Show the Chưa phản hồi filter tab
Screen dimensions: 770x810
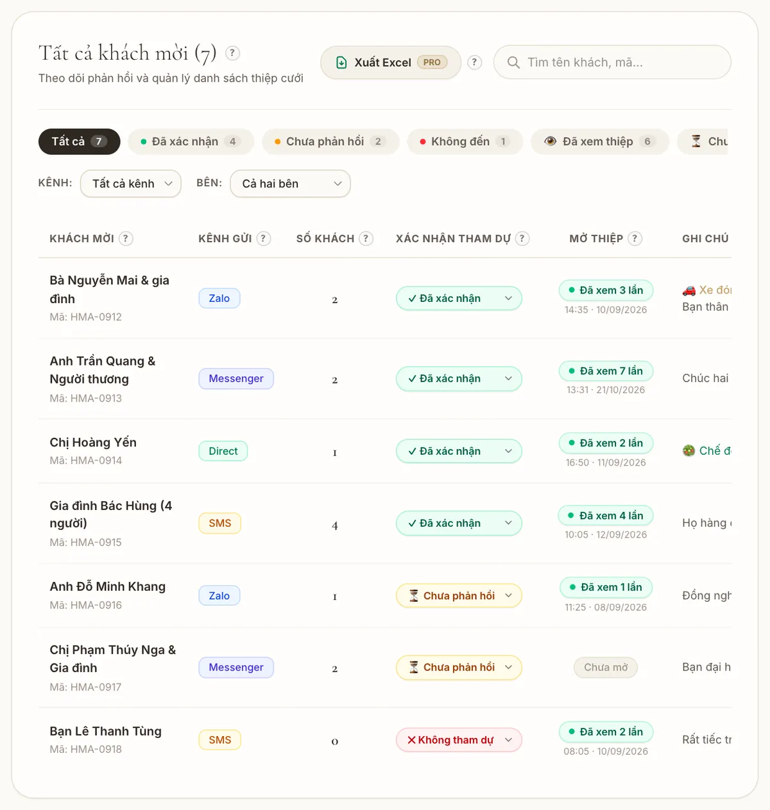click(x=331, y=141)
